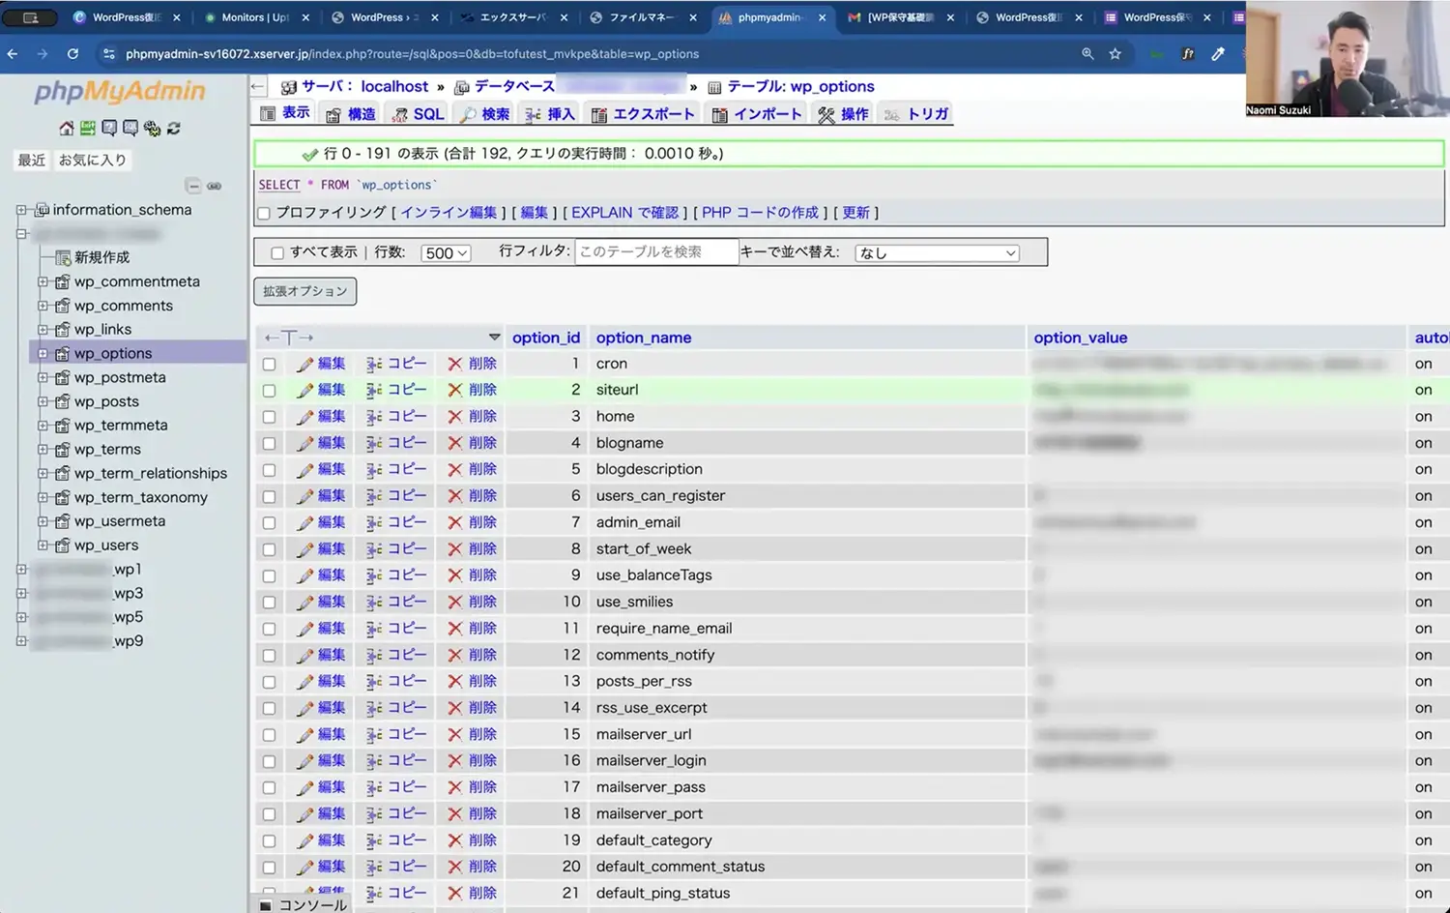
Task: Select checkbox for default_comment_status row
Action: click(x=270, y=868)
